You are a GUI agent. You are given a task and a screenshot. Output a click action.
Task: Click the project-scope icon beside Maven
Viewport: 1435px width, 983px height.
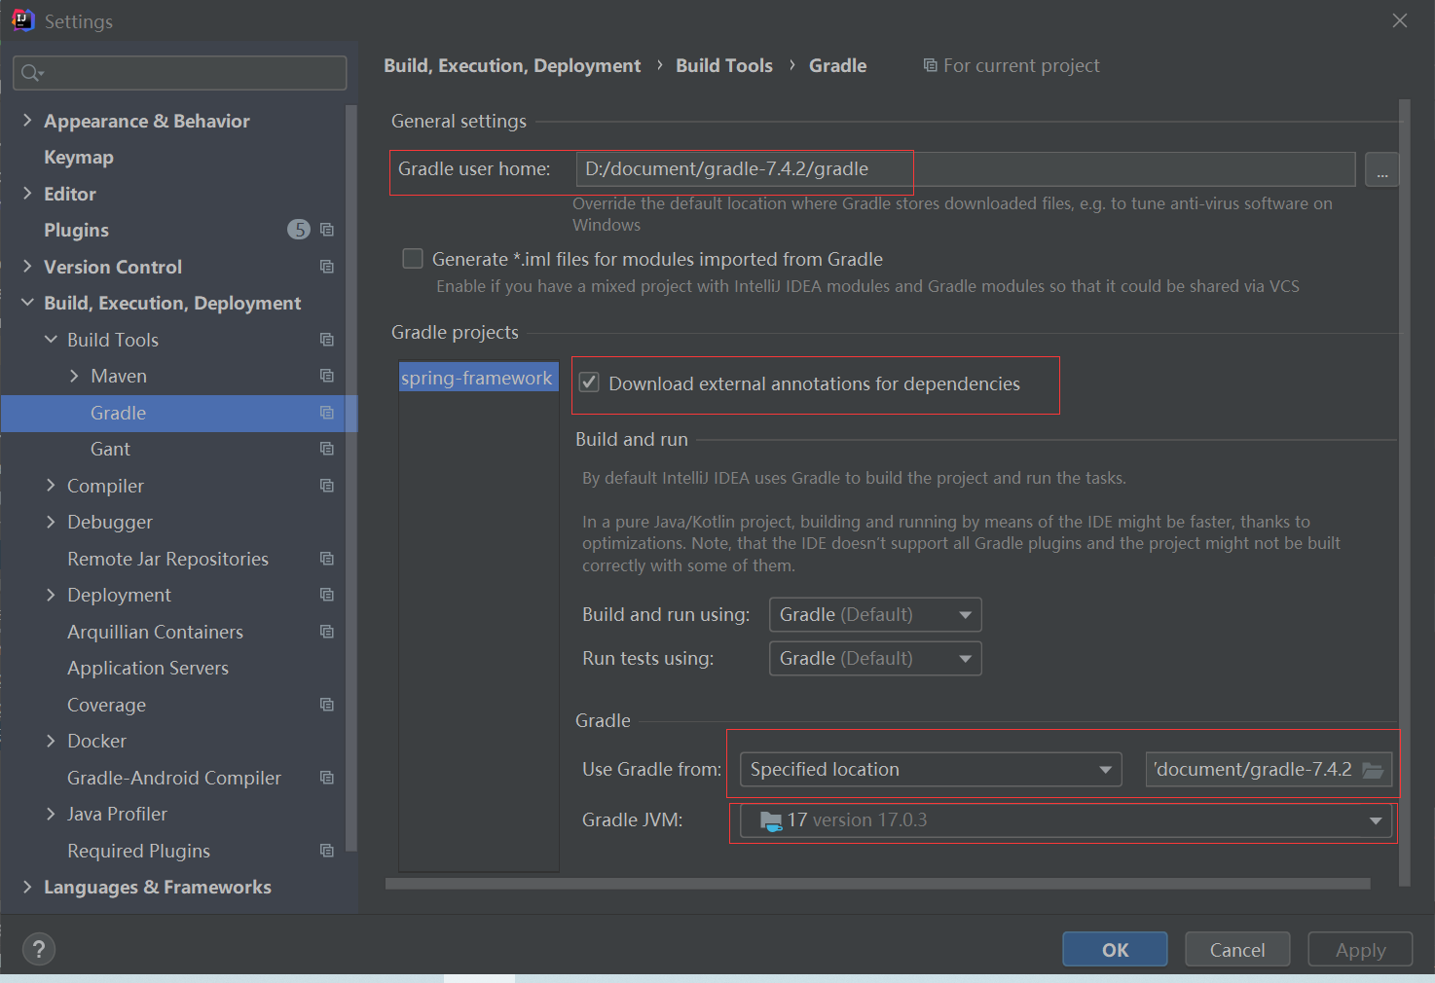point(327,376)
